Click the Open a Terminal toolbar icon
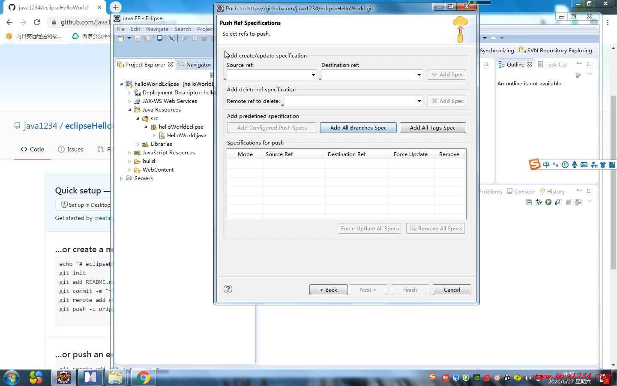 click(x=160, y=38)
